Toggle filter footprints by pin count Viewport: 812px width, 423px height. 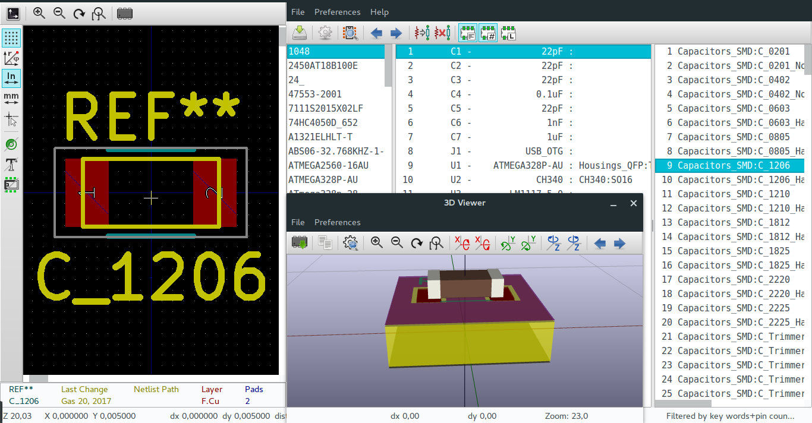[x=488, y=33]
